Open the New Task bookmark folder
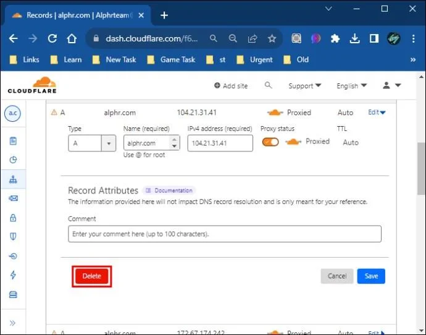426x335 pixels. (x=114, y=59)
